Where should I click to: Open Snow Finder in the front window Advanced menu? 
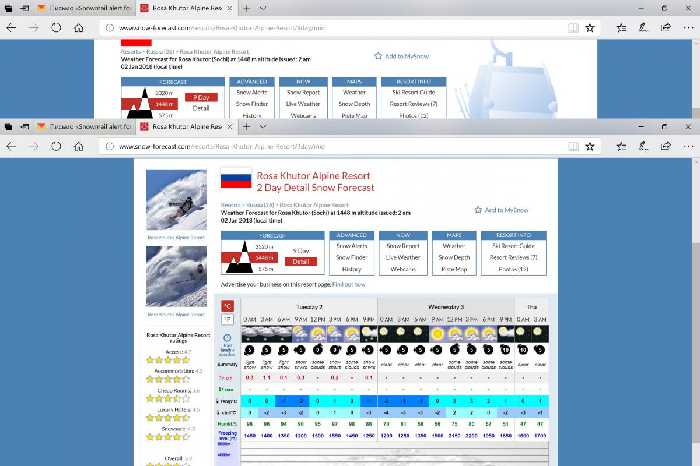(352, 257)
